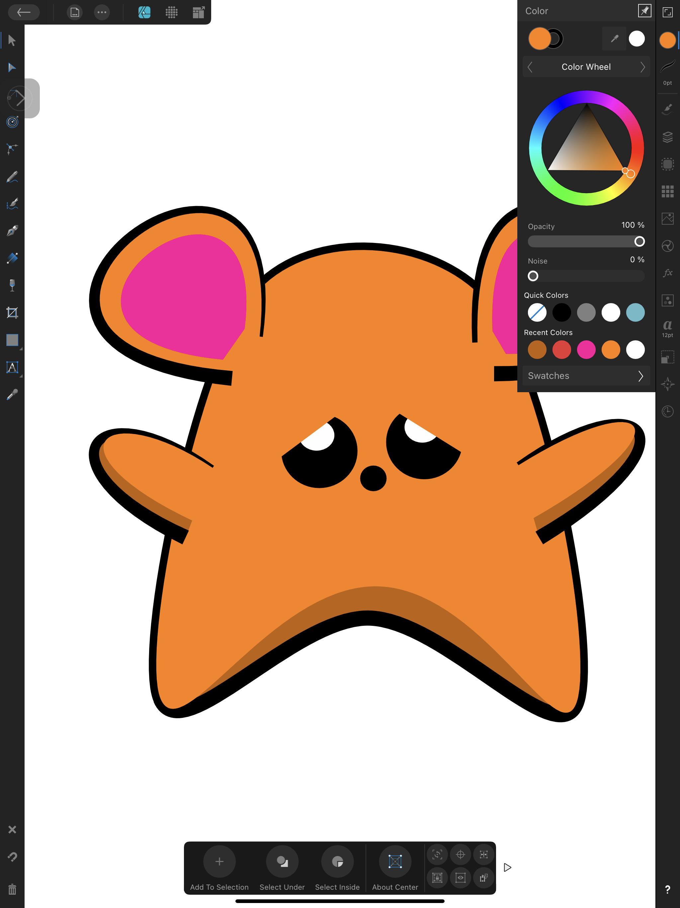This screenshot has height=908, width=680.
Task: Switch to previous color mode chevron
Action: click(x=530, y=67)
